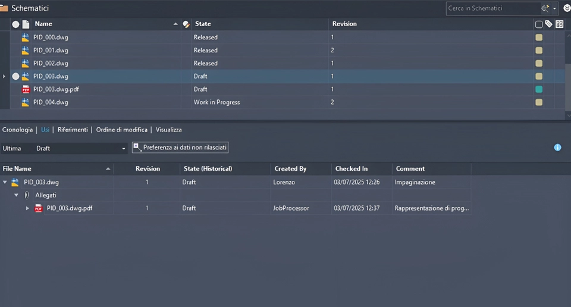Select the PID_004.dwg file name
Screen dimensions: 571x307
coord(51,102)
